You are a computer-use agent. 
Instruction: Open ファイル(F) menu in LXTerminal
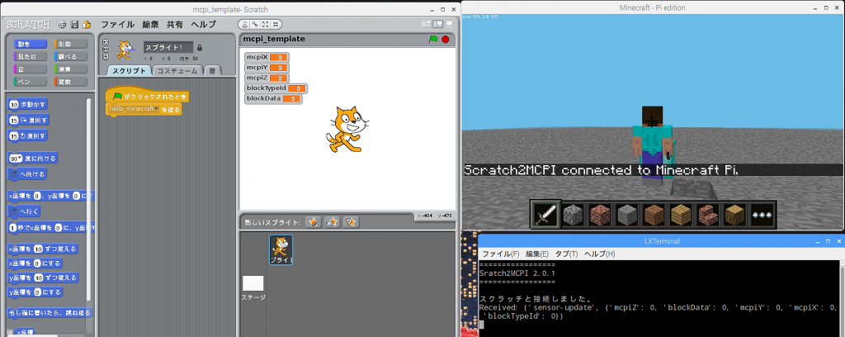(501, 254)
